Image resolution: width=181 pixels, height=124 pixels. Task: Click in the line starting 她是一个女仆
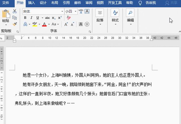(x=84, y=75)
